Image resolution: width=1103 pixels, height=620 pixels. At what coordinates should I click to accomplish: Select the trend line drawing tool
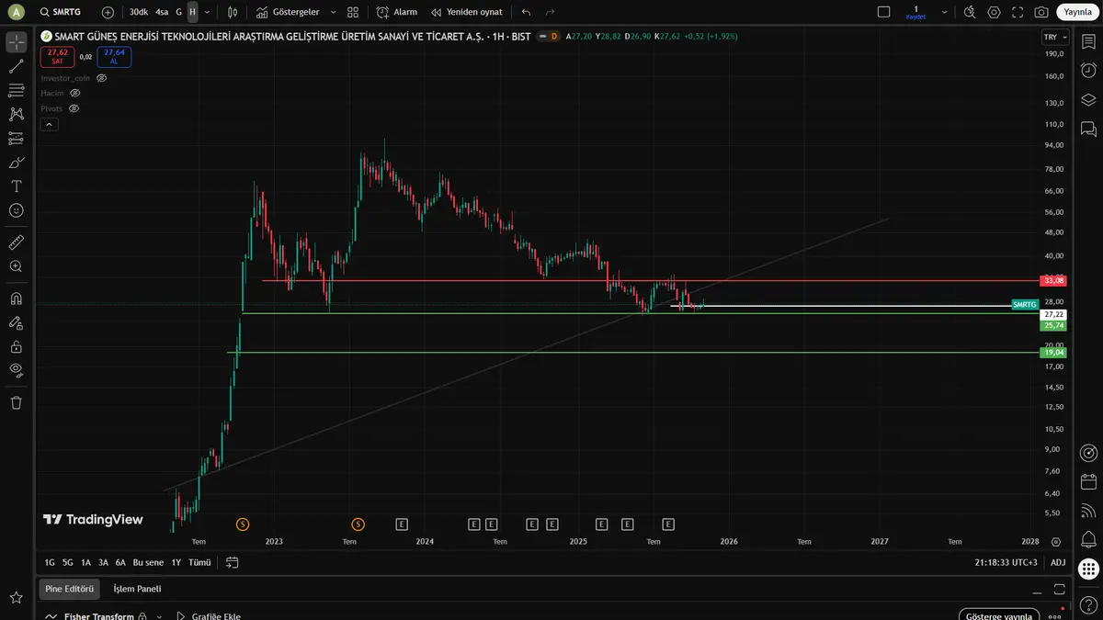(x=17, y=66)
